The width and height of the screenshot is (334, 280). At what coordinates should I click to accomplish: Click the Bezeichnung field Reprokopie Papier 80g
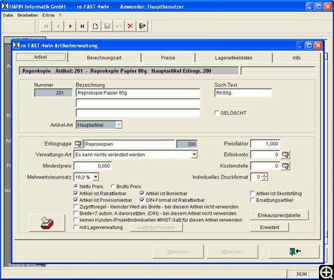click(137, 93)
